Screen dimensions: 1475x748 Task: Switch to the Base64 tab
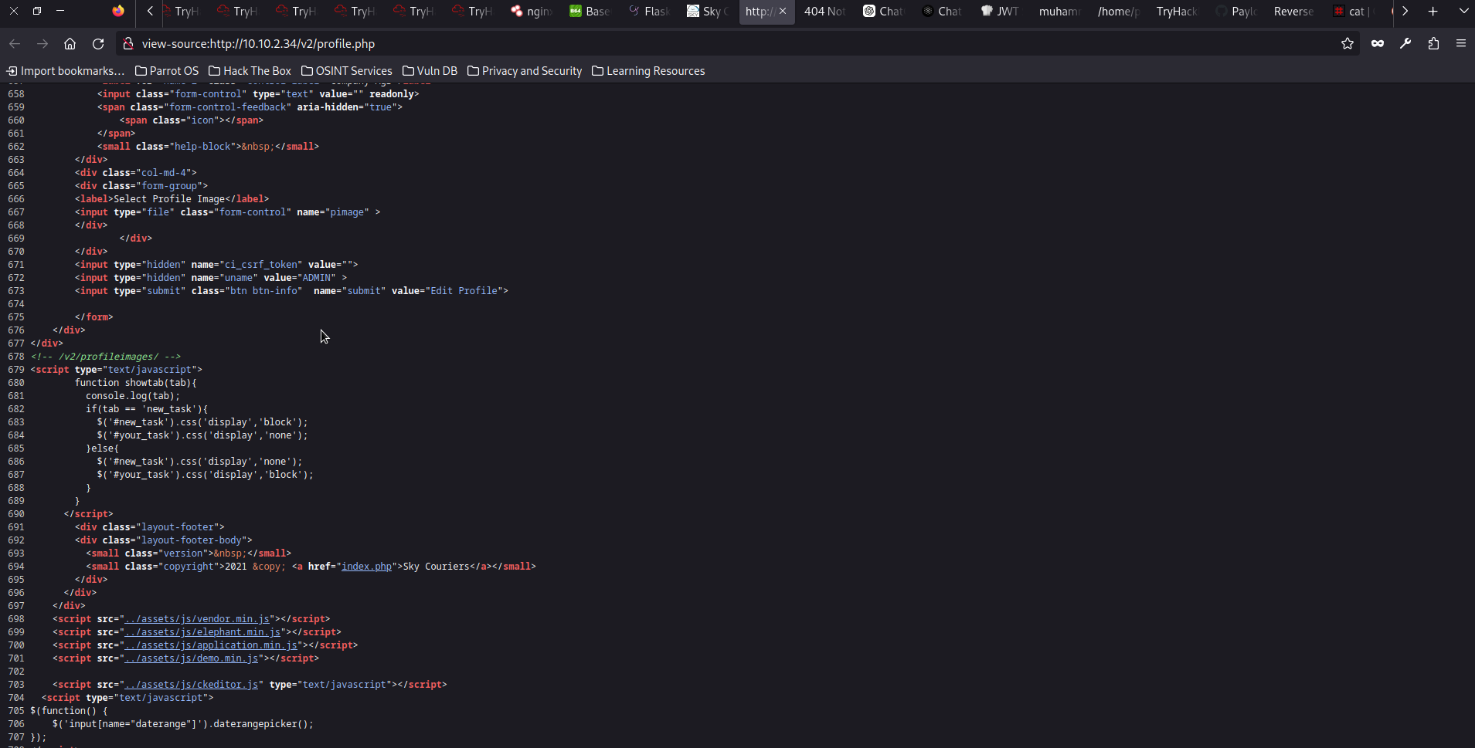pos(591,11)
